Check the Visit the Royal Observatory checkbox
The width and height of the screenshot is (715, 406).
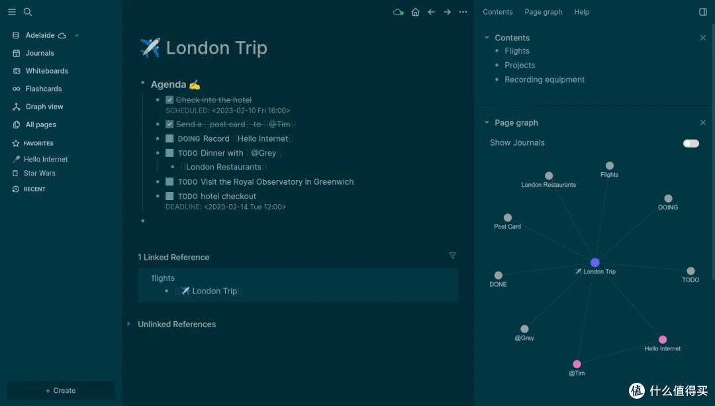pos(169,181)
